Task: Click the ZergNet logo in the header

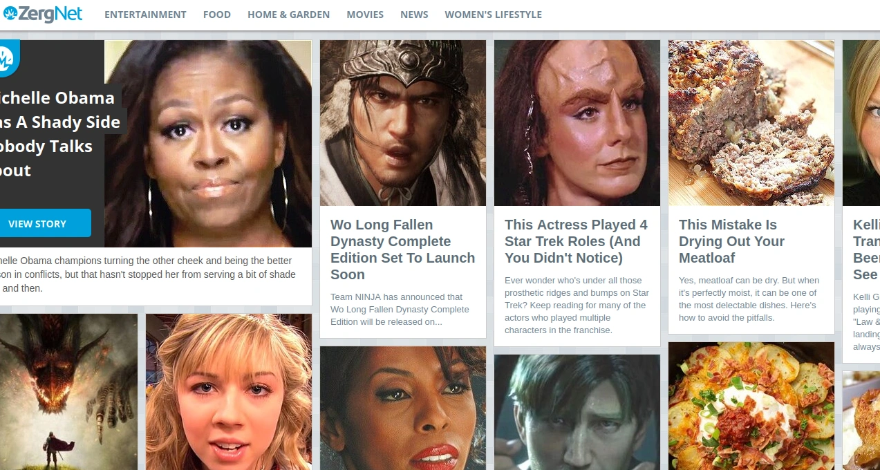Action: pyautogui.click(x=43, y=14)
